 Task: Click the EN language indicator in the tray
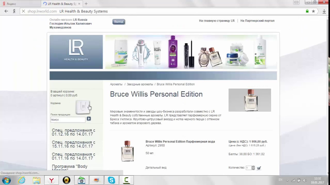point(280,180)
